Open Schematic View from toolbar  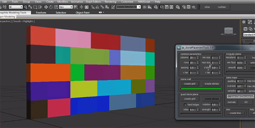pyautogui.click(x=171, y=7)
